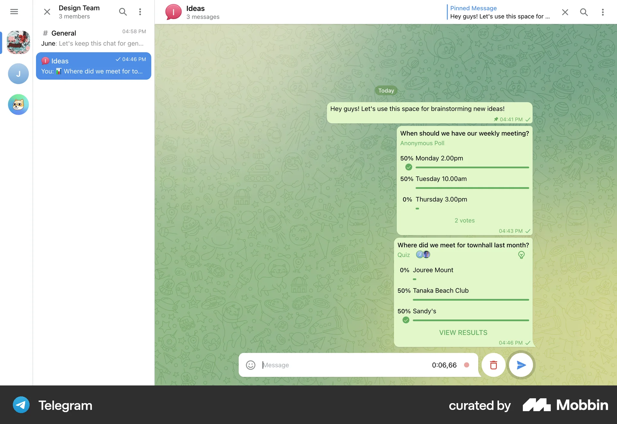Send the recorded voice message
The width and height of the screenshot is (617, 424).
pos(521,365)
